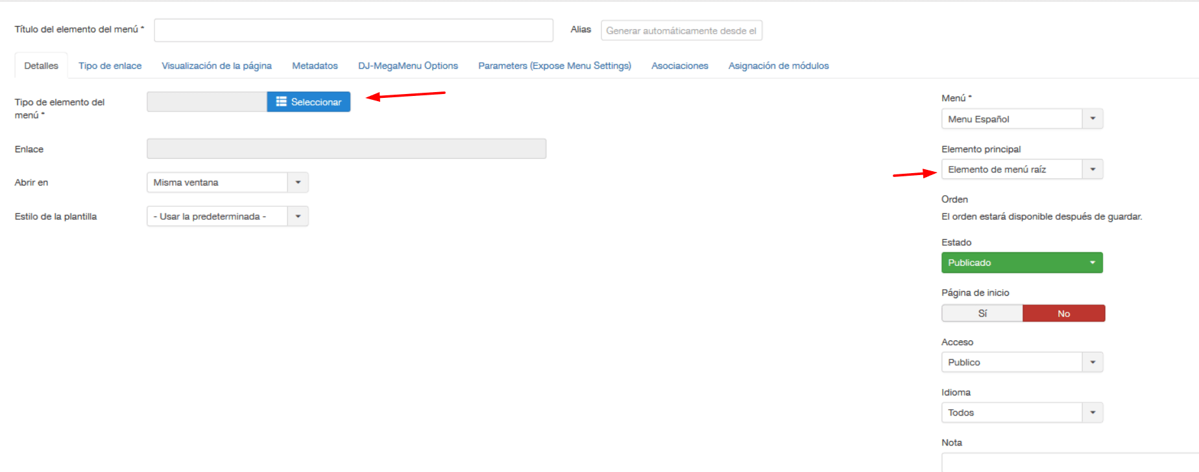Viewport: 1199px width, 472px height.
Task: Click the Acceso dropdown arrow
Action: [x=1093, y=362]
